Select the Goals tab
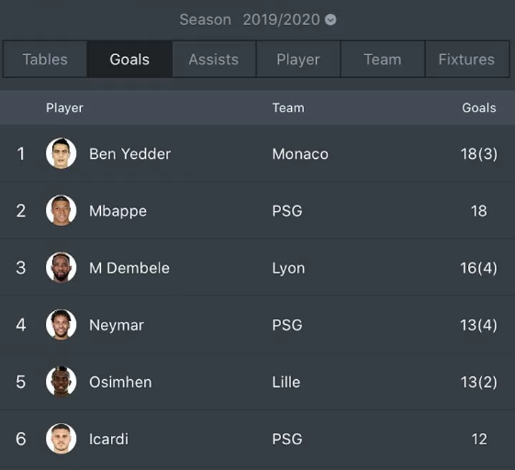Viewport: 515px width, 470px height. tap(129, 59)
